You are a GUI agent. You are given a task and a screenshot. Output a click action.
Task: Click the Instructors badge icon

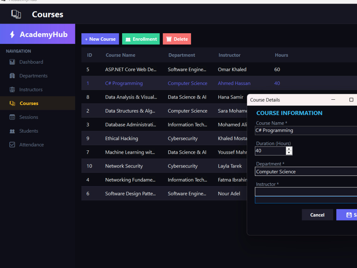point(12,90)
